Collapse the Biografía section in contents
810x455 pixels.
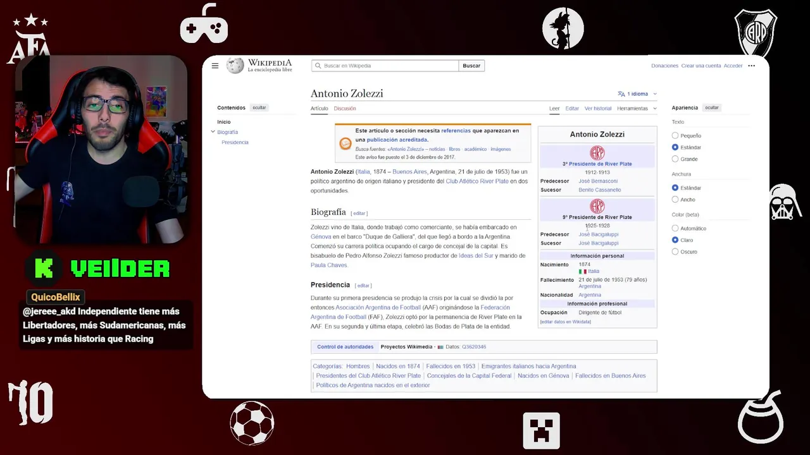coord(213,132)
